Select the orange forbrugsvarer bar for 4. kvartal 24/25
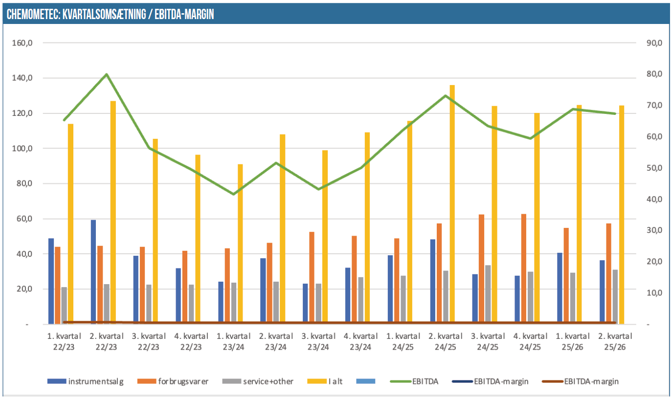Screen dimensions: 672x399 pyautogui.click(x=524, y=269)
